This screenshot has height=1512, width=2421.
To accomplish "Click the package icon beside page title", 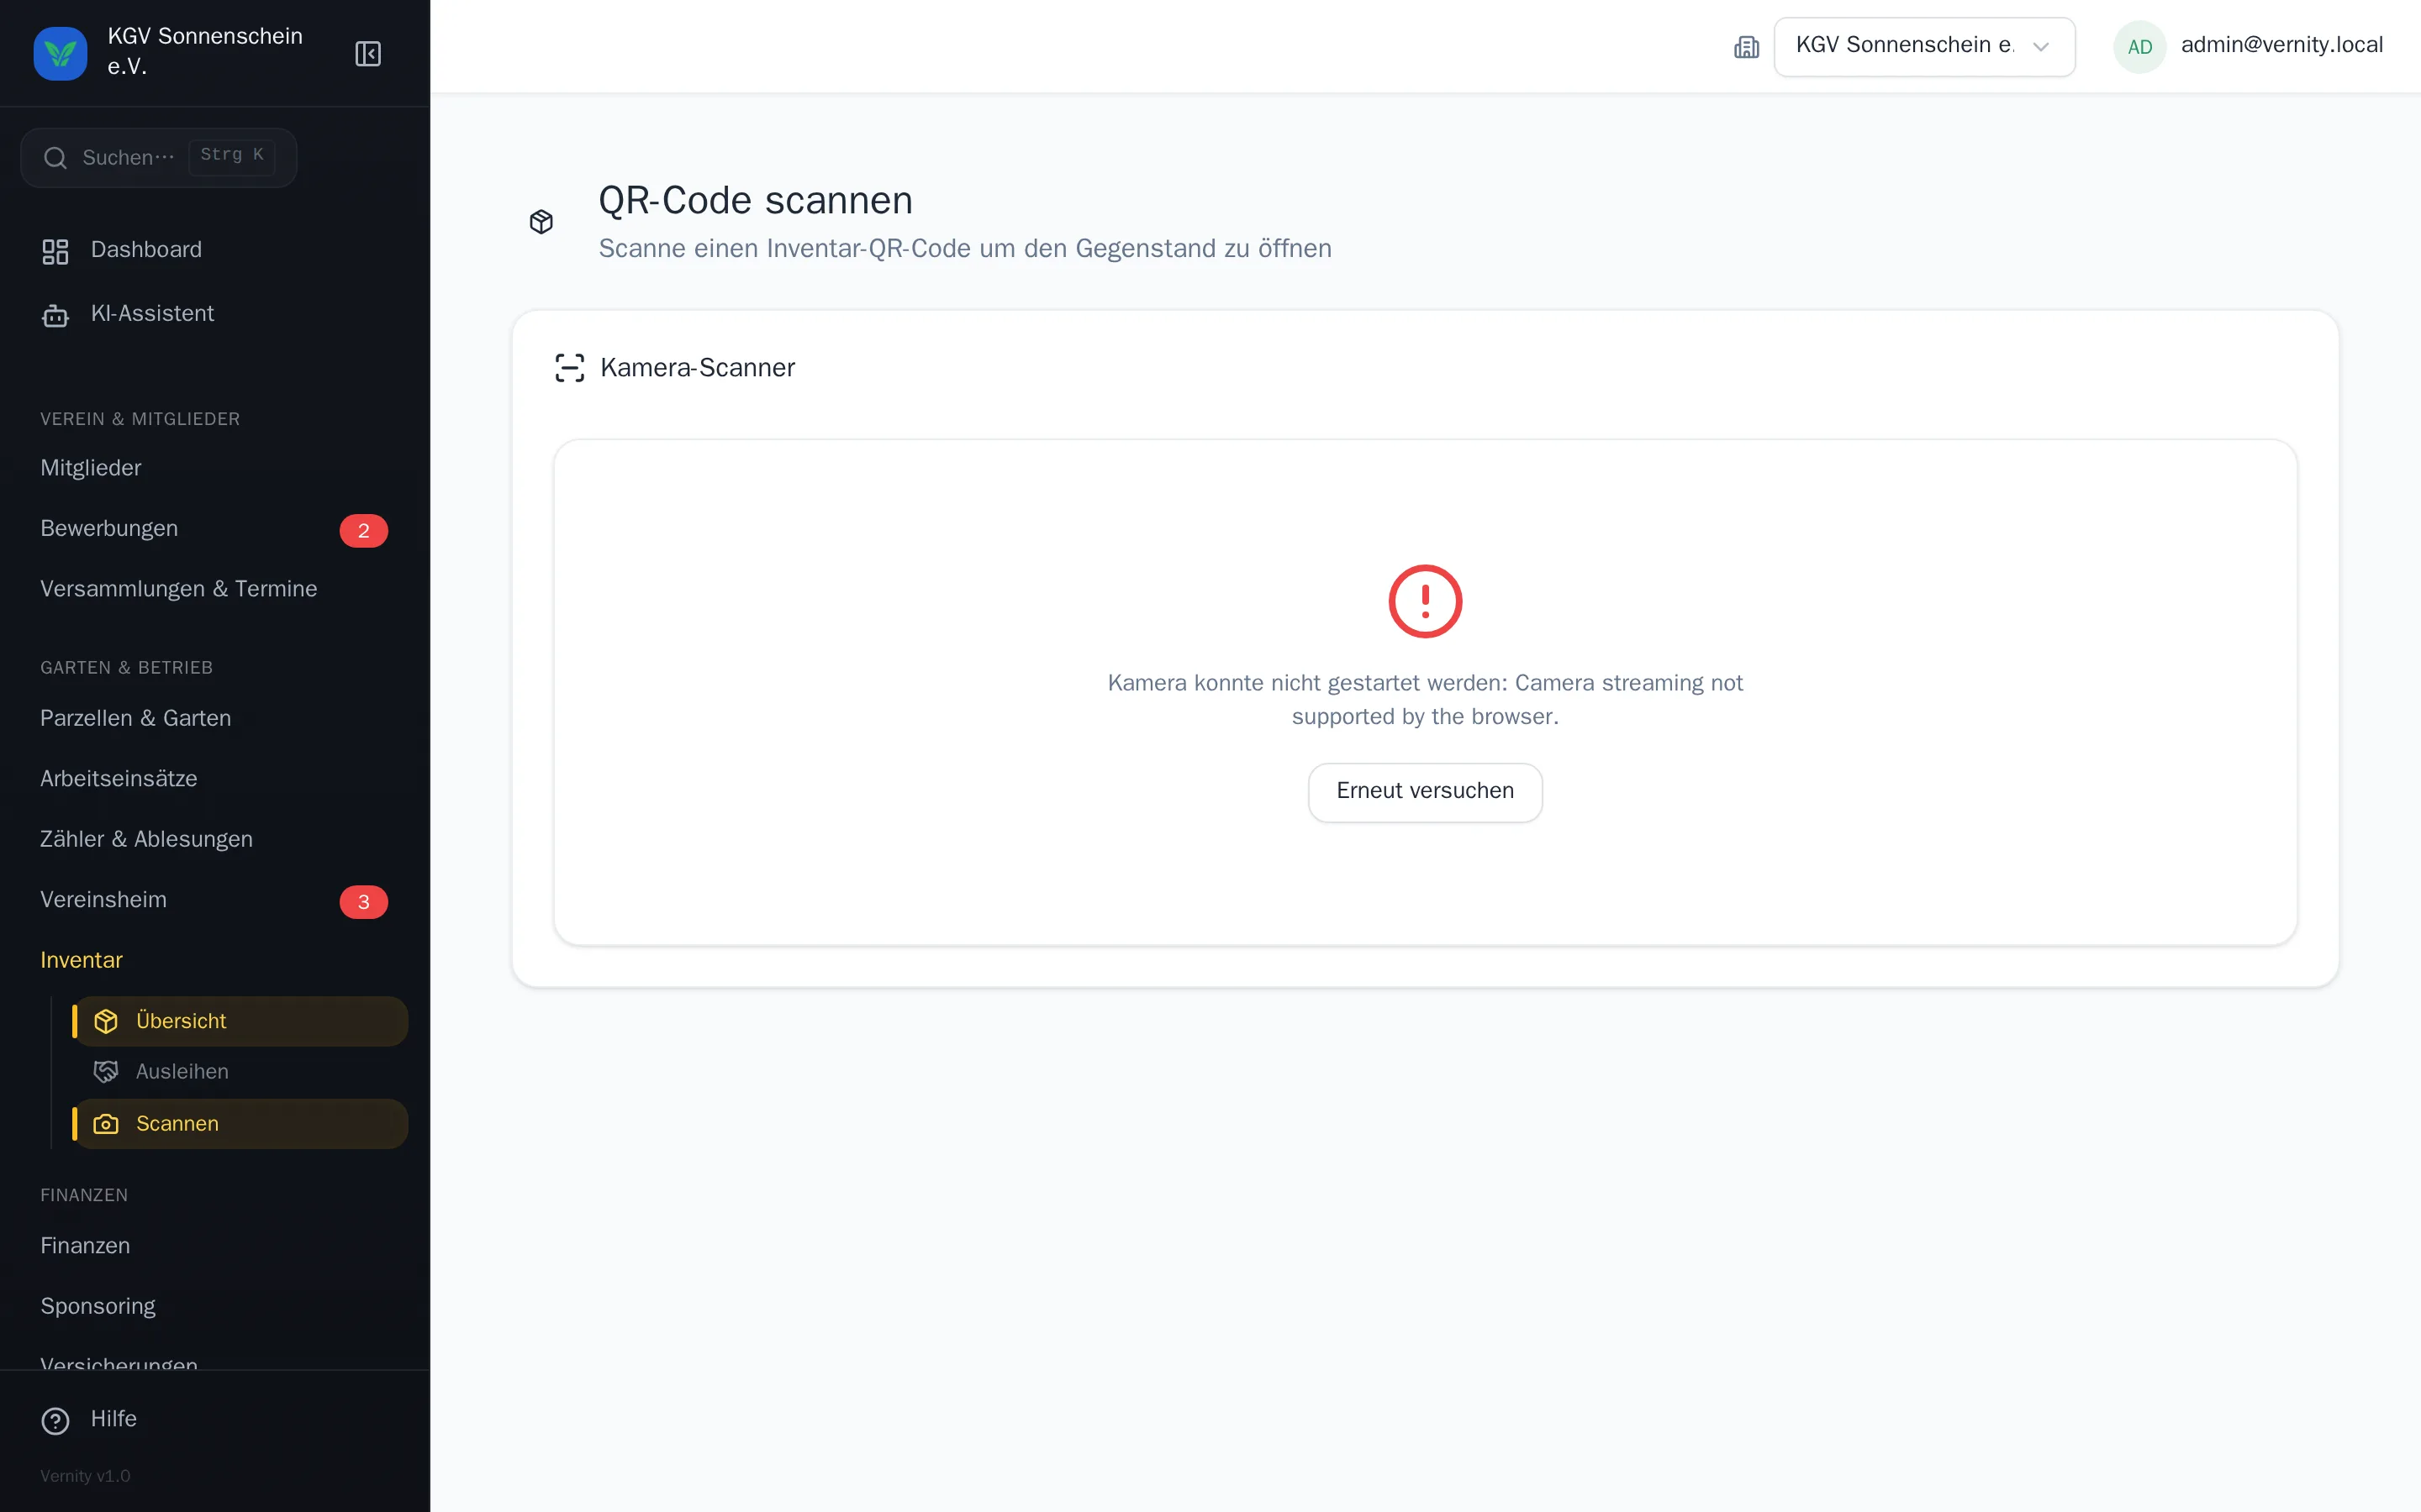I will click(x=541, y=221).
